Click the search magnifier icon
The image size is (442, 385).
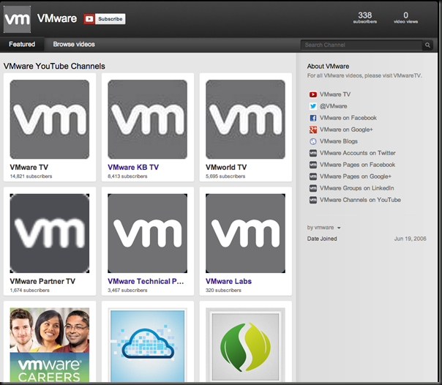427,45
